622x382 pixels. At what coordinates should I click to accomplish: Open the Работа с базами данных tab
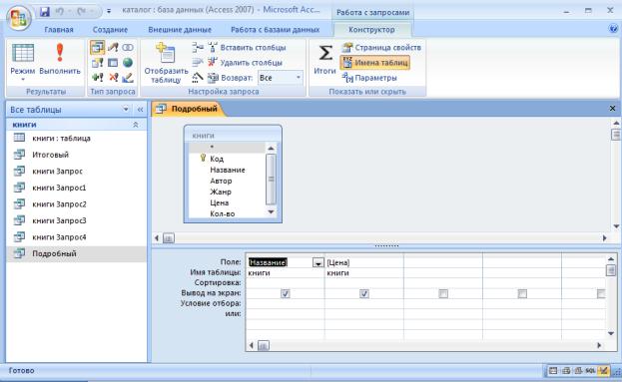(275, 30)
